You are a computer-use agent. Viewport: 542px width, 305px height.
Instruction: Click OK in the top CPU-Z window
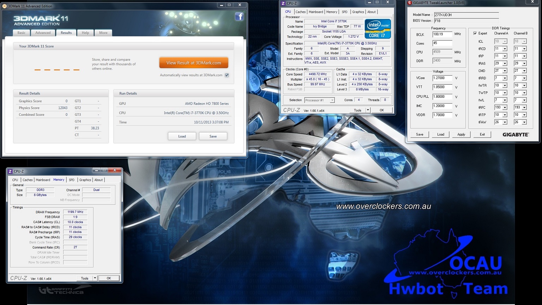pos(381,110)
